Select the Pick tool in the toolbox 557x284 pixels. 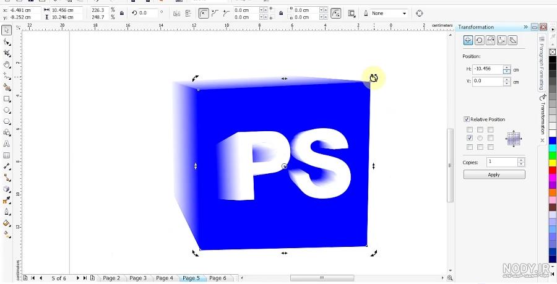6,30
